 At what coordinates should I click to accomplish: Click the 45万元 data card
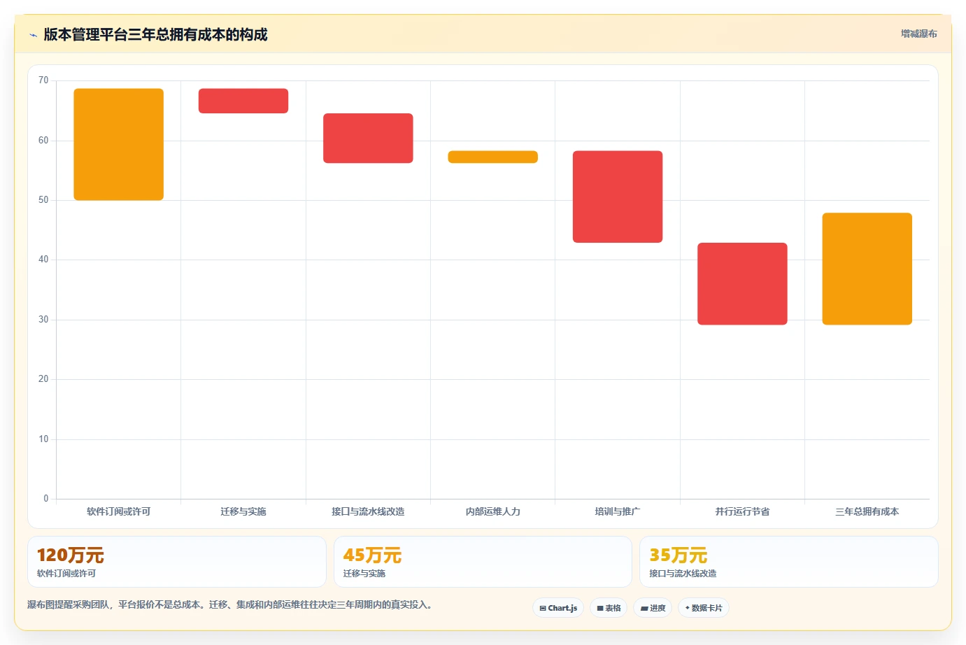coord(483,562)
